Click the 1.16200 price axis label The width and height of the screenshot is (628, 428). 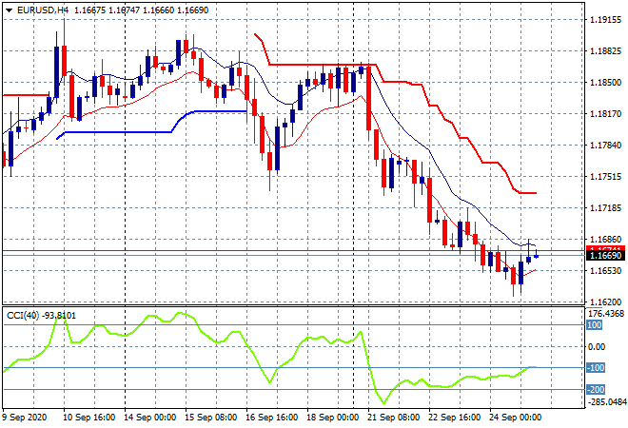(x=605, y=302)
